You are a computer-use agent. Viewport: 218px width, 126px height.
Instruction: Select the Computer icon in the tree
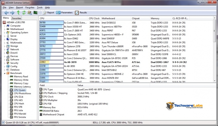(x=8, y=26)
